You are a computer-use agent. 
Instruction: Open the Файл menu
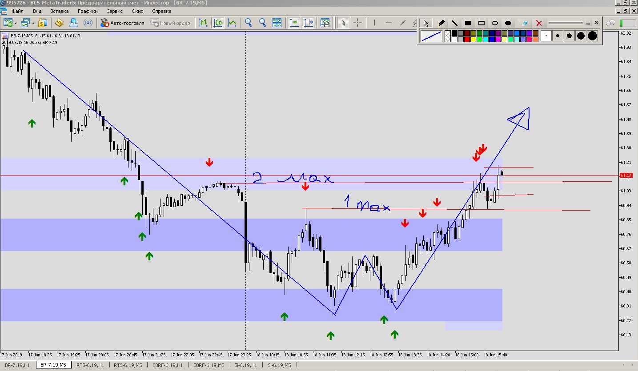pos(18,11)
